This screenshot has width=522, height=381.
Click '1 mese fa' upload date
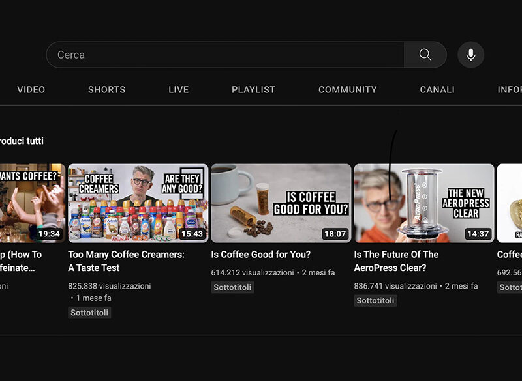click(x=93, y=298)
